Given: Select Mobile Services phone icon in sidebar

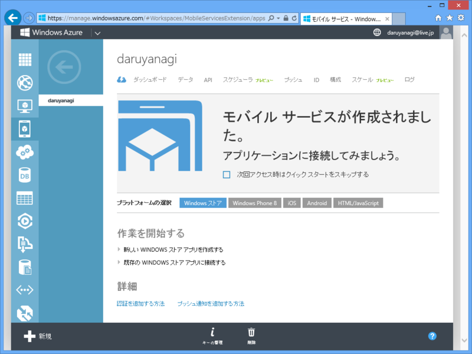Looking at the screenshot, I should point(25,129).
